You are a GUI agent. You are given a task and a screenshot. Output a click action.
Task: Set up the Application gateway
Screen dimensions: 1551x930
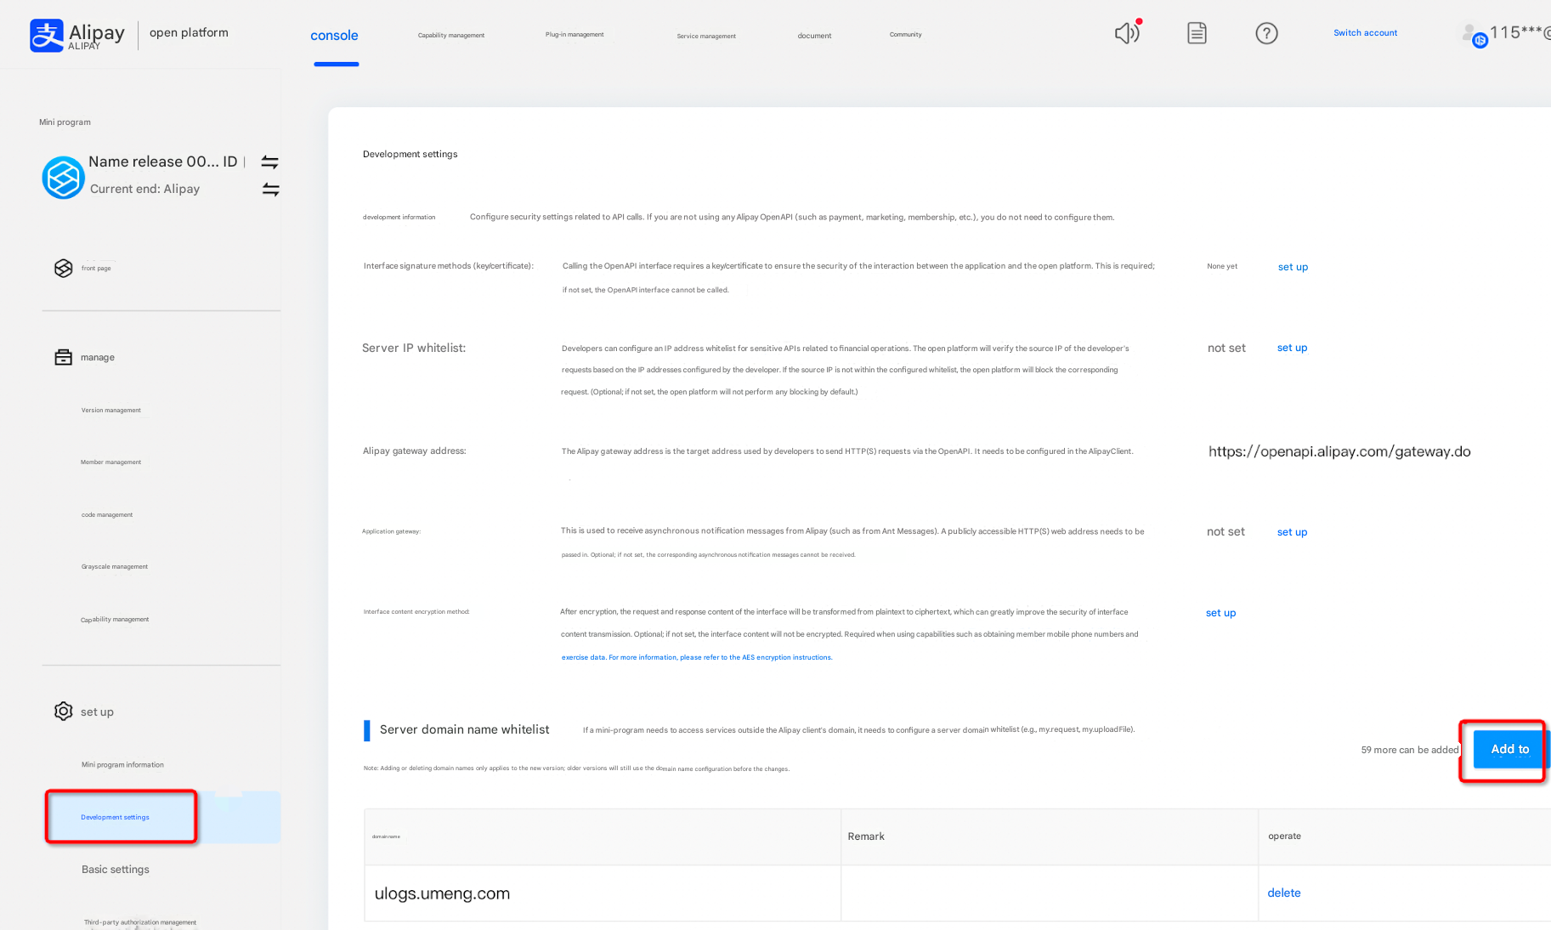coord(1292,532)
